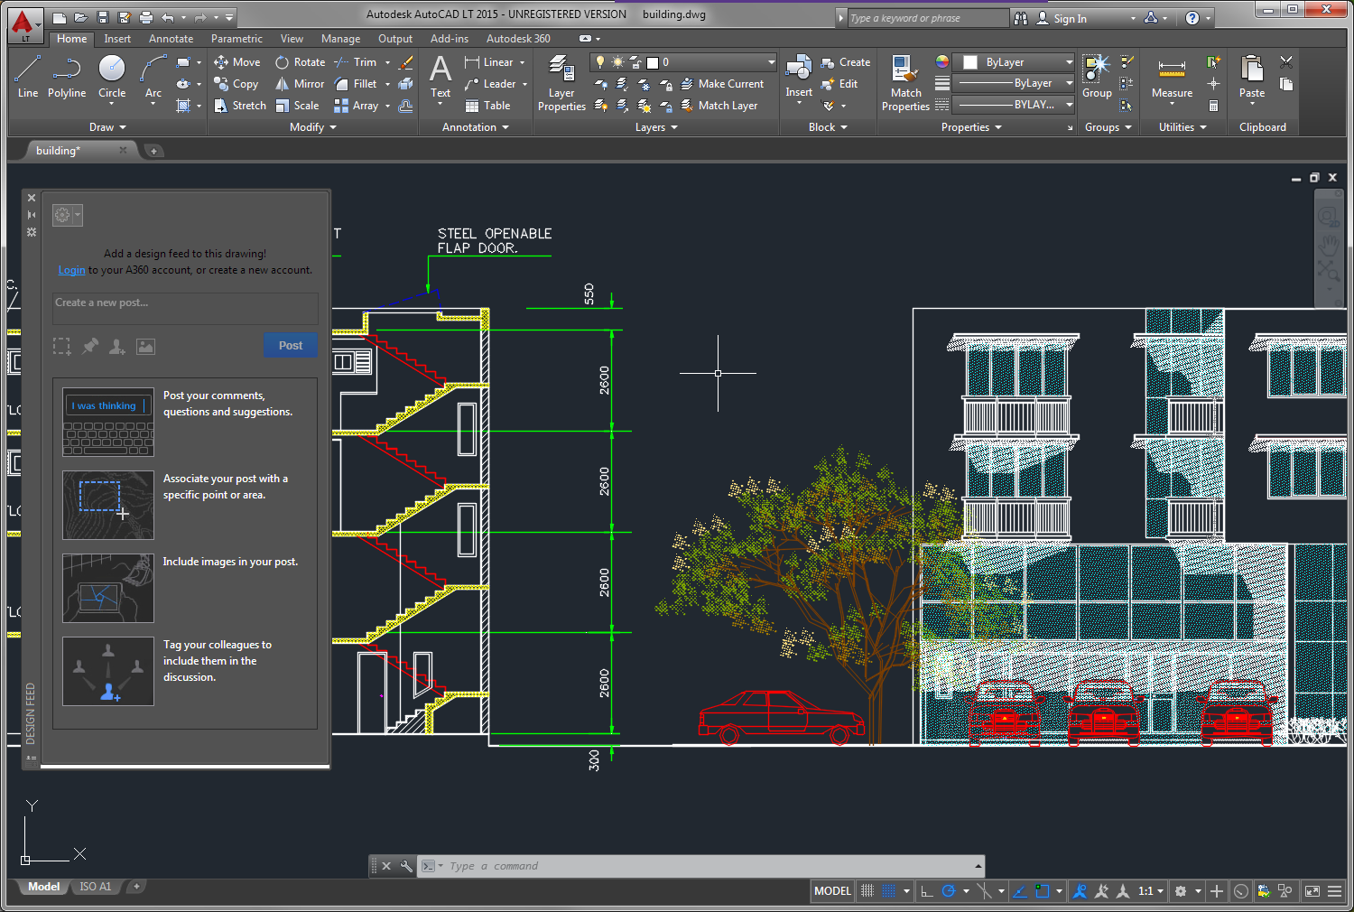Toggle polar tracking in status bar
This screenshot has height=912, width=1354.
[949, 891]
